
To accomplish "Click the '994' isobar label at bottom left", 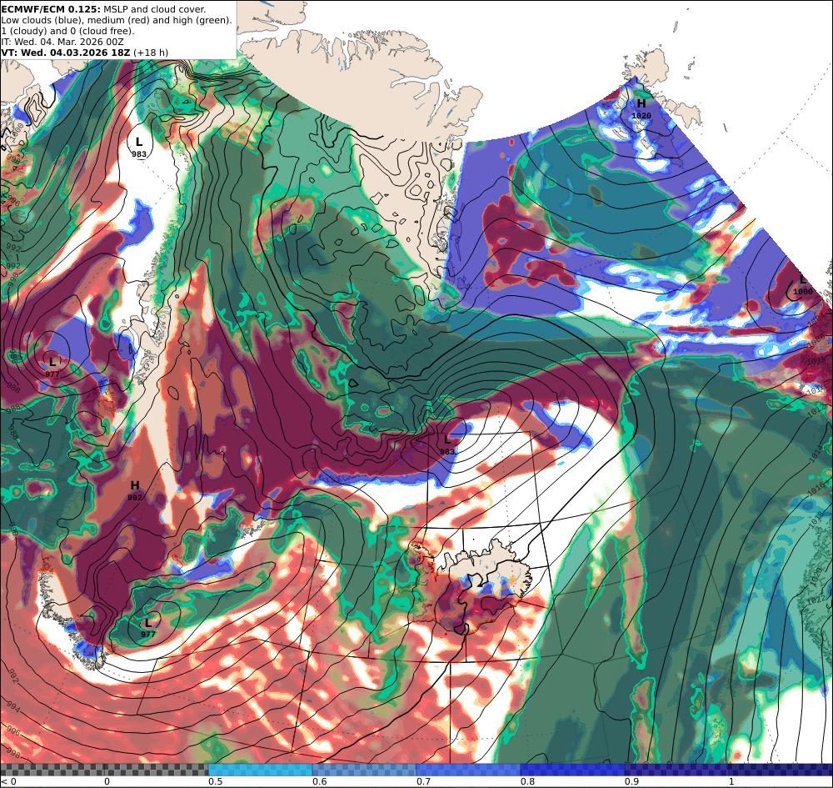I will pos(14,706).
